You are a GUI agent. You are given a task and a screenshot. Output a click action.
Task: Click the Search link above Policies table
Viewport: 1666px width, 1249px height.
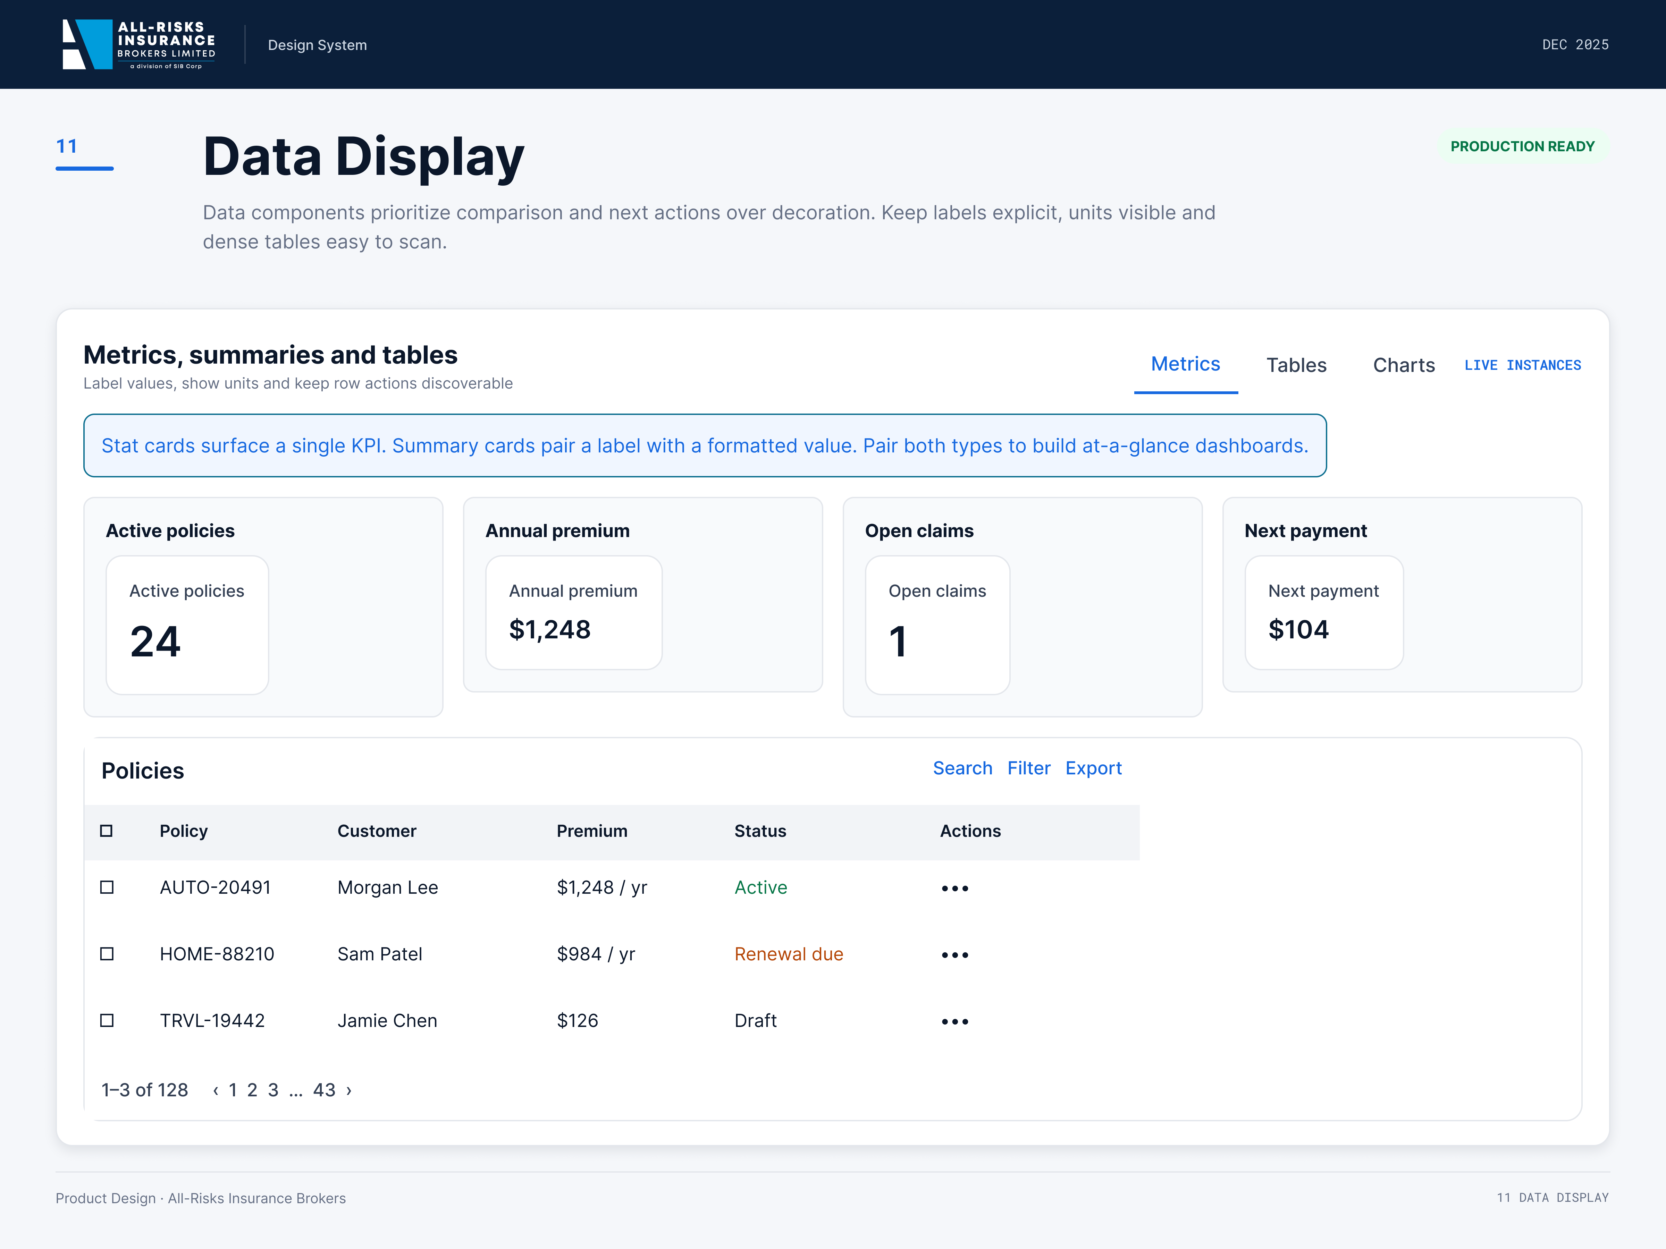point(962,768)
